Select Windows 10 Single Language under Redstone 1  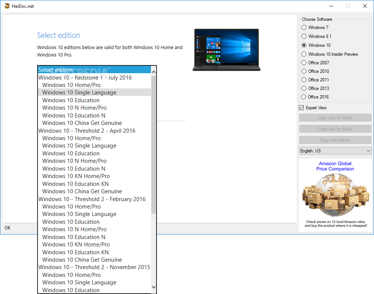tap(94, 92)
